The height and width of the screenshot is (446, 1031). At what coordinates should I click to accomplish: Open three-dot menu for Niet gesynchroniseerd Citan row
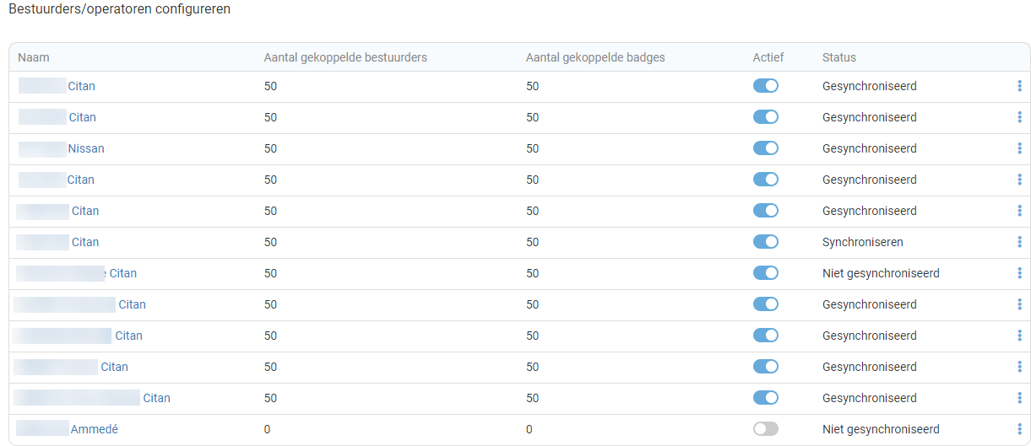(x=1019, y=273)
